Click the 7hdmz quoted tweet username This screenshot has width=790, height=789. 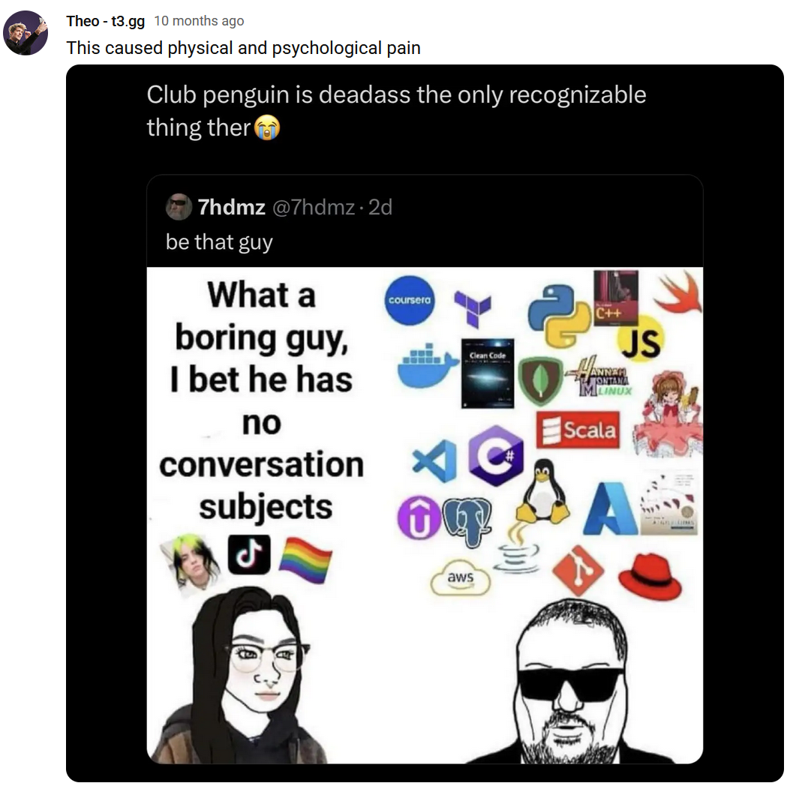click(x=232, y=208)
